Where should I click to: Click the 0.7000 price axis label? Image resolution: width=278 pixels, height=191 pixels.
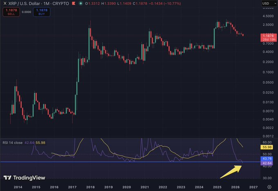point(268,43)
